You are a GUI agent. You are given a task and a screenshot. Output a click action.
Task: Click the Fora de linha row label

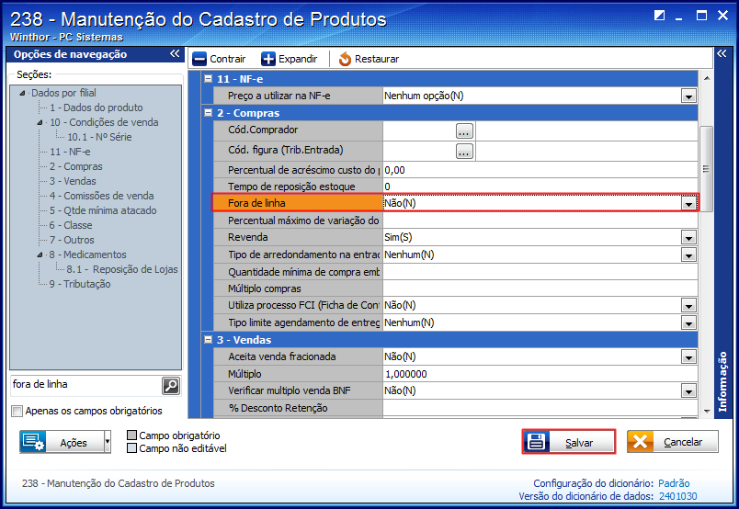click(x=298, y=204)
